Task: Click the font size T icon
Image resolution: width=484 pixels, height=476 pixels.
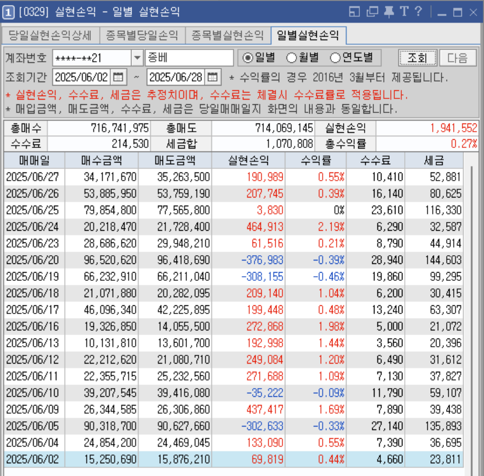Action: (403, 12)
